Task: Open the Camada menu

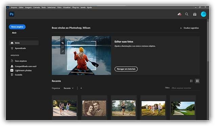Action: click(37, 7)
